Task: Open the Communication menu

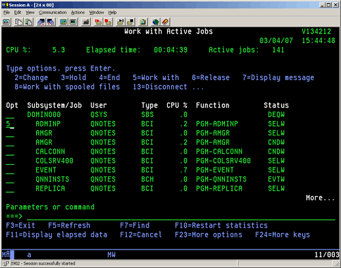Action: tap(53, 12)
